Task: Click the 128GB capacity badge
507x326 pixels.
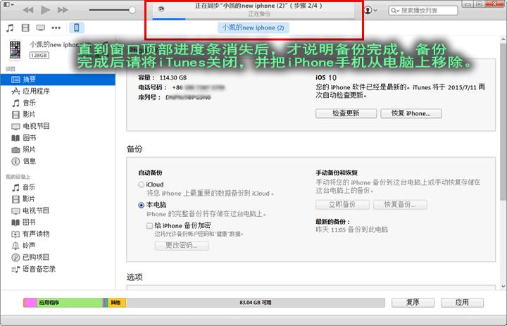Action: tap(39, 56)
